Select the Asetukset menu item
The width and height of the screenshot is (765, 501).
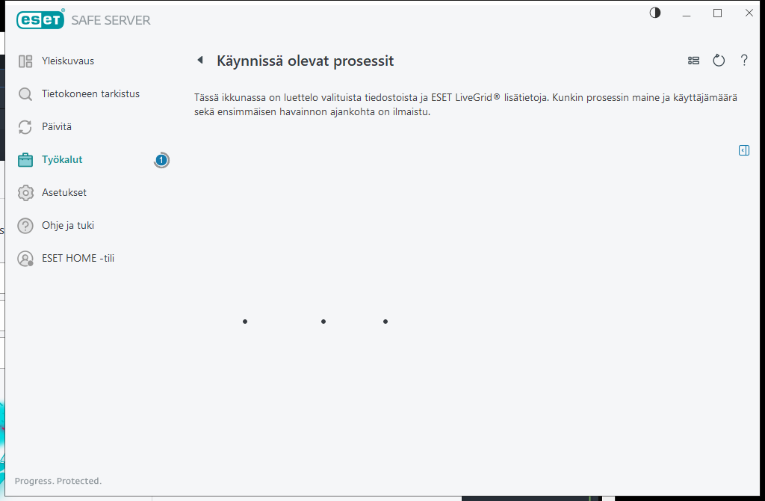[64, 192]
